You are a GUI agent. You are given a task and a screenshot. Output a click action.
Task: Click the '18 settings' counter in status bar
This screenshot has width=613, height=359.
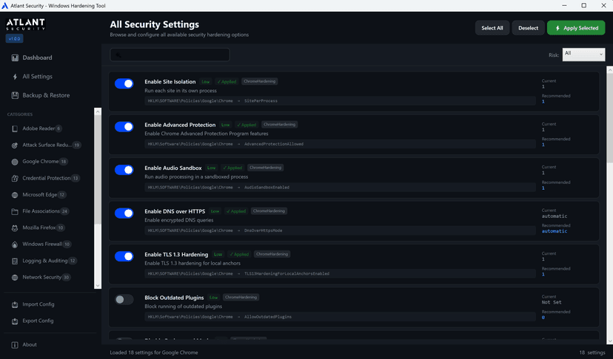[x=592, y=353]
